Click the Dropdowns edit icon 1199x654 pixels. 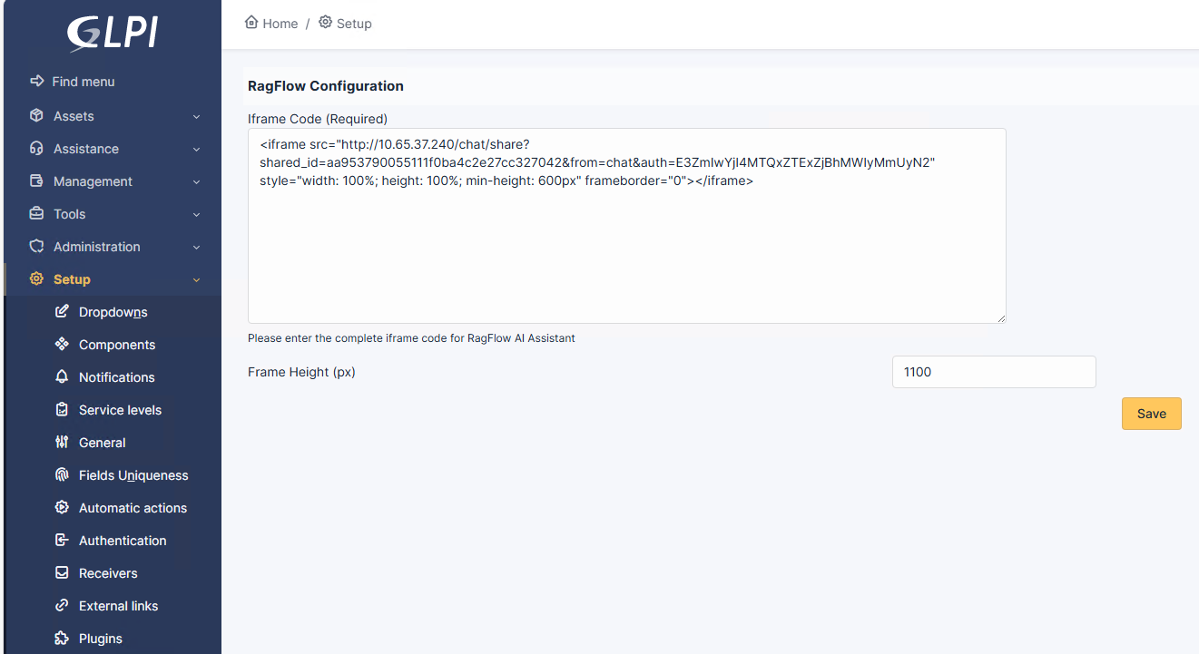coord(62,312)
